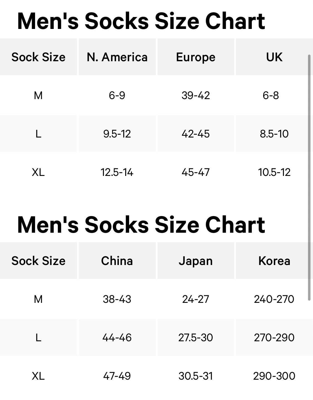This screenshot has height=400, width=313.
Task: Select the 6-9 N. America size cell
Action: pos(117,95)
